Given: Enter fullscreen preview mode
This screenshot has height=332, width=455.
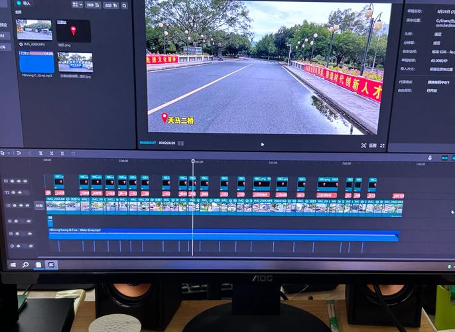Looking at the screenshot, I should pos(382,145).
